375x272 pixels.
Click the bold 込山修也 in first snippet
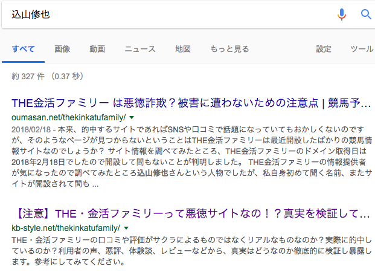pos(153,173)
